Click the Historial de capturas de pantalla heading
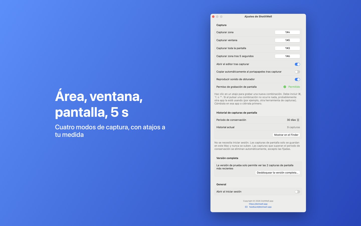This screenshot has width=361, height=226. 237,113
